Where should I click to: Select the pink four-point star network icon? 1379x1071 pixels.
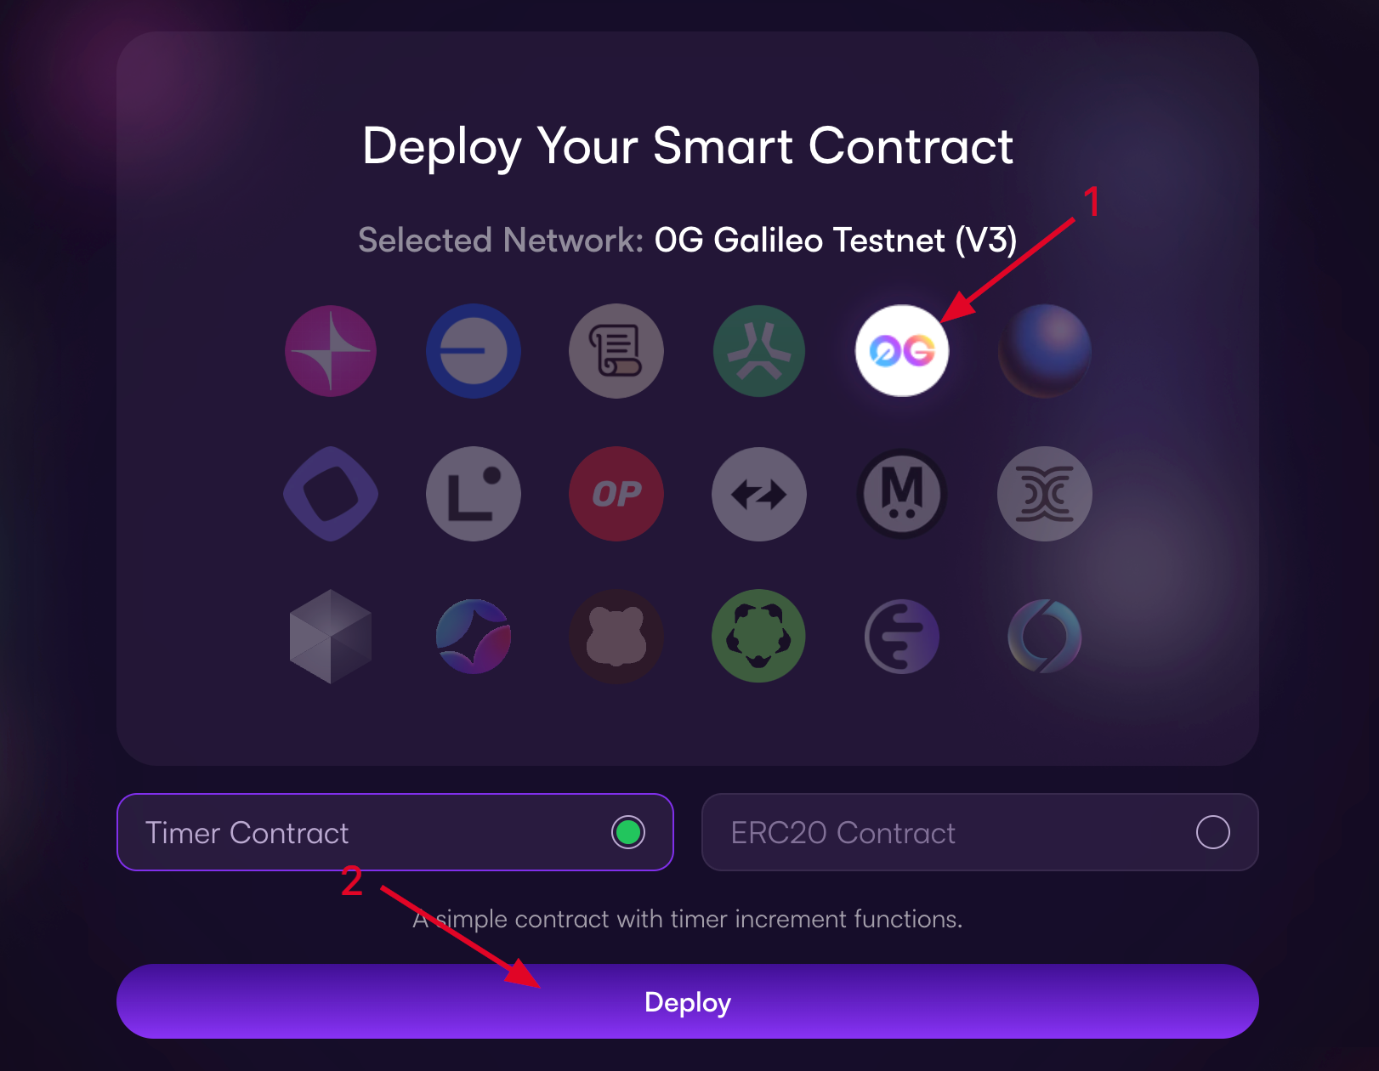click(331, 351)
